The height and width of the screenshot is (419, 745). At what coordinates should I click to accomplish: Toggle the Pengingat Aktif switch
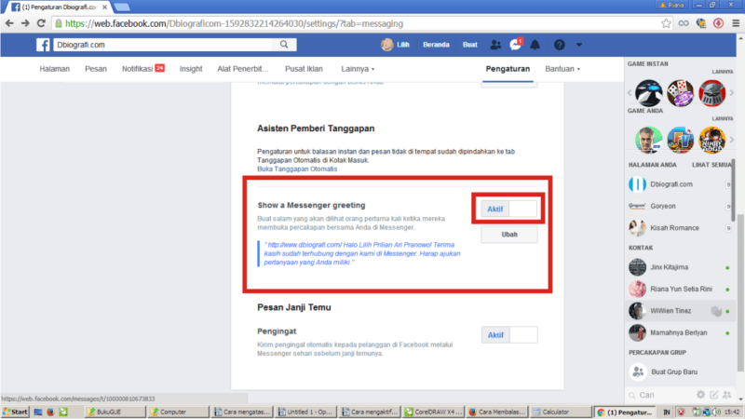[x=508, y=335]
